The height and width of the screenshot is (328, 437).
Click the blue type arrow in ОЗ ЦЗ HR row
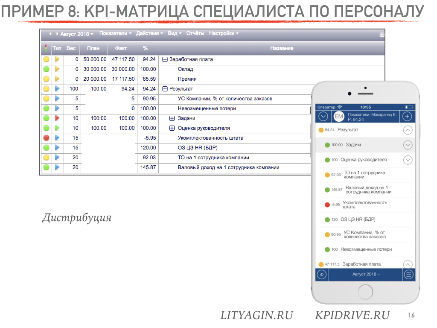[x=57, y=147]
